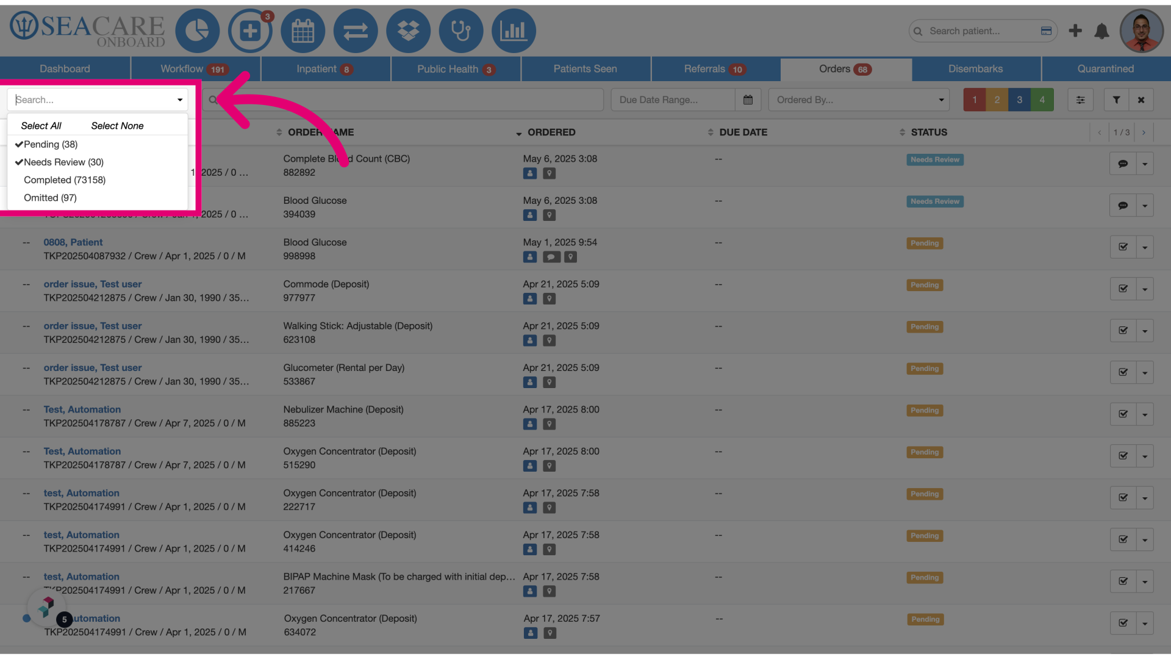
Task: Switch to the Referrals tab
Action: click(x=715, y=69)
